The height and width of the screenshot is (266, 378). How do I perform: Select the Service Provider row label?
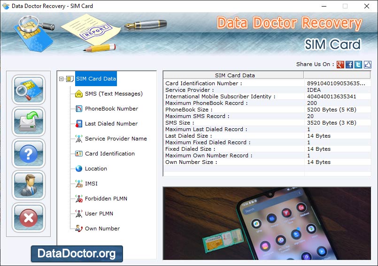pos(190,90)
